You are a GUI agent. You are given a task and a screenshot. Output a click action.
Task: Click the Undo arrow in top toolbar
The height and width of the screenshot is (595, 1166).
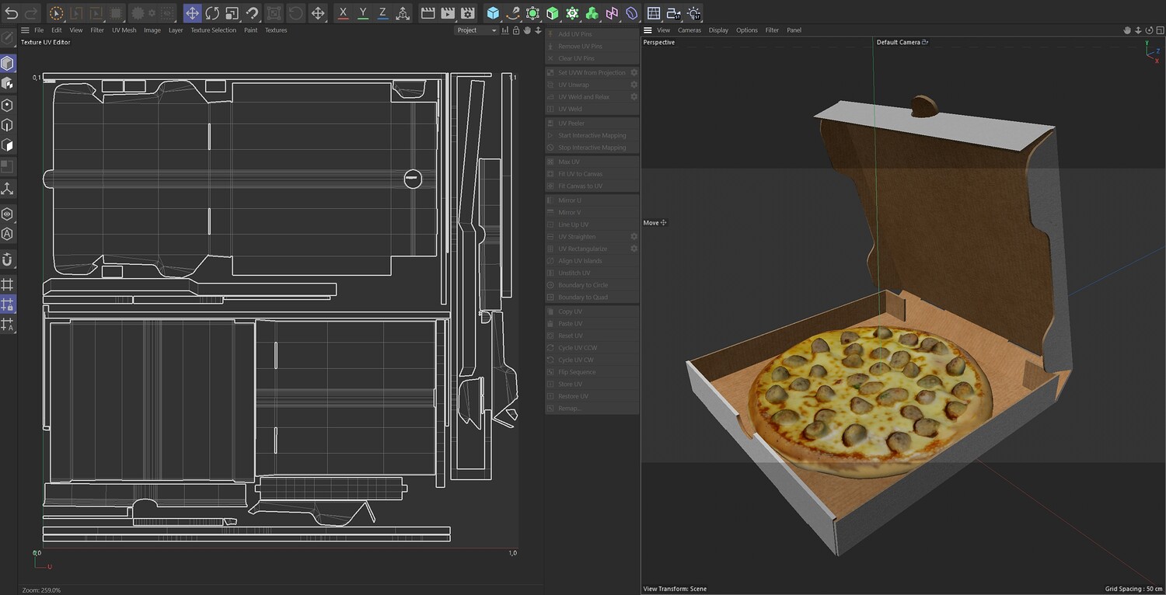pos(12,13)
